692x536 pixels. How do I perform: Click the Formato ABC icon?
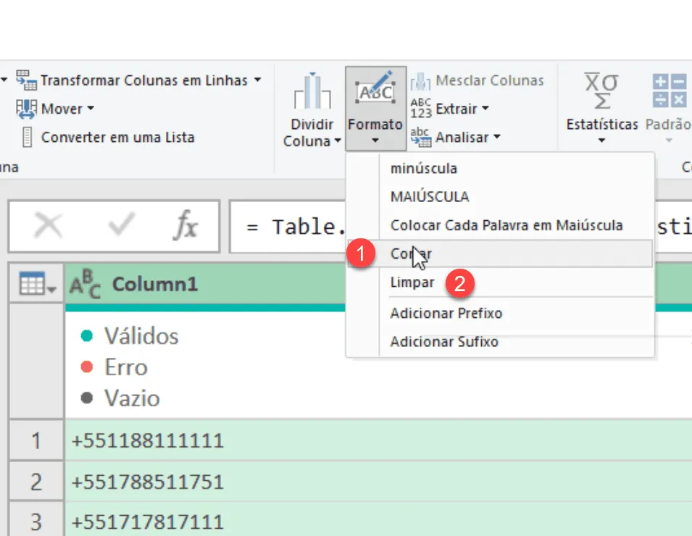[375, 88]
